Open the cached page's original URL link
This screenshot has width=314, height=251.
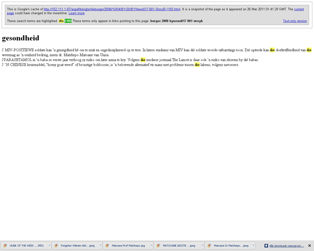(112, 9)
